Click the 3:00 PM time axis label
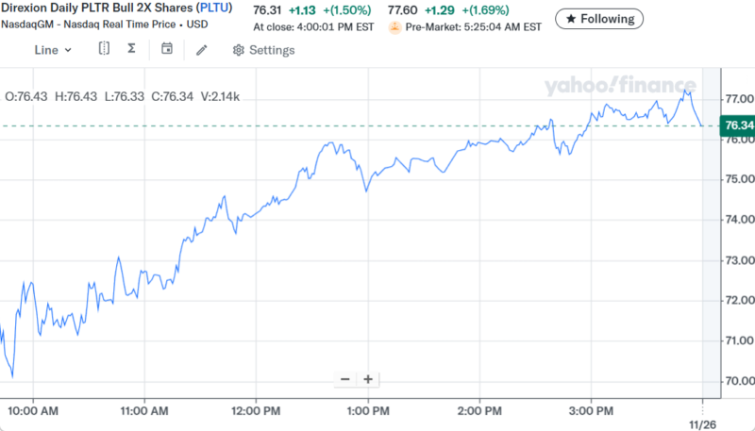Image resolution: width=755 pixels, height=431 pixels. pyautogui.click(x=593, y=411)
